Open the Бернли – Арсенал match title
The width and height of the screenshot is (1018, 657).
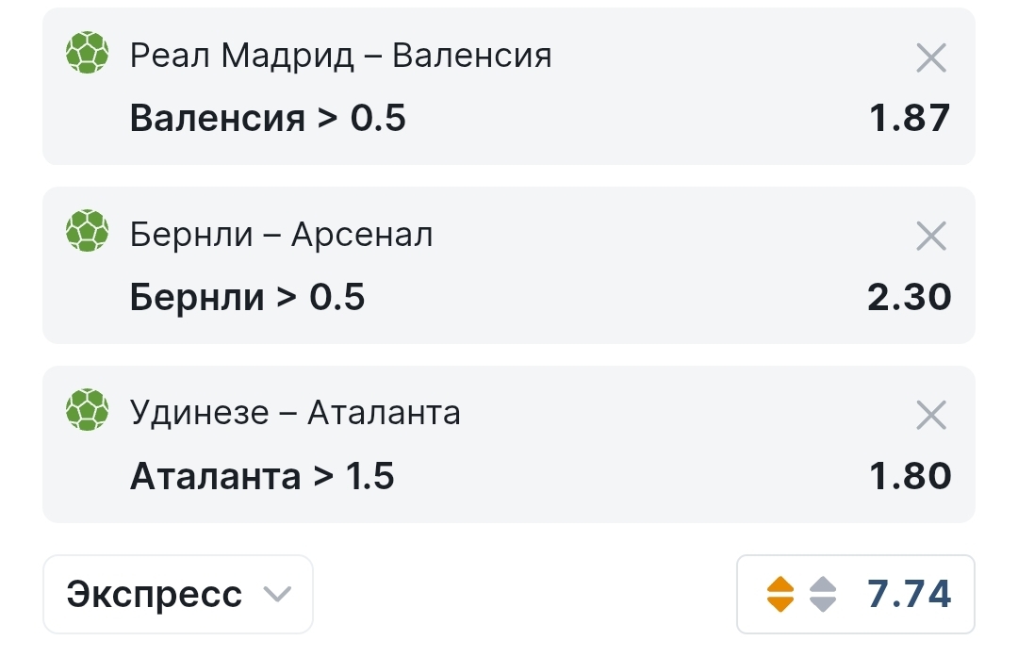pyautogui.click(x=281, y=235)
